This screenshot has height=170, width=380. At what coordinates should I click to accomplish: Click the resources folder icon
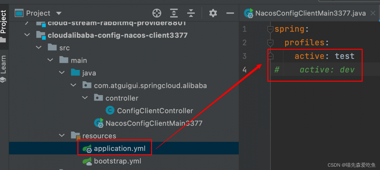point(76,136)
